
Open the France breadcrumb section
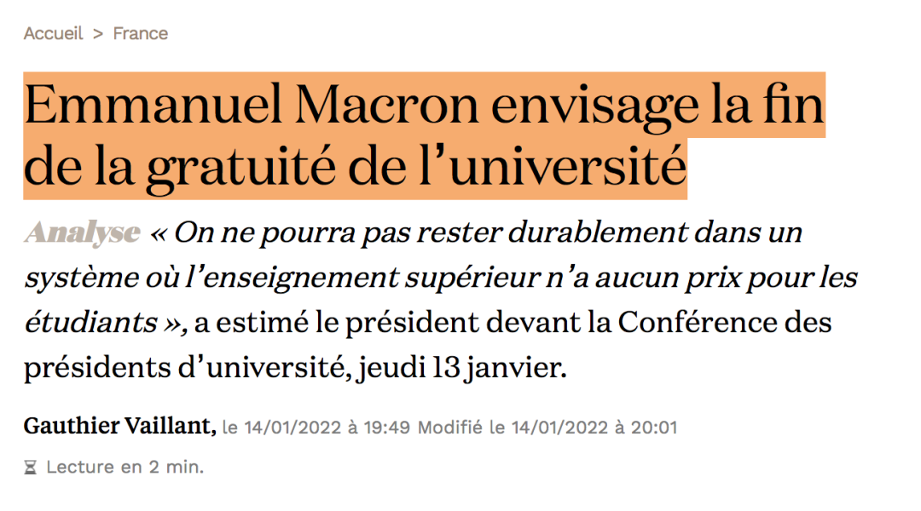pyautogui.click(x=141, y=33)
